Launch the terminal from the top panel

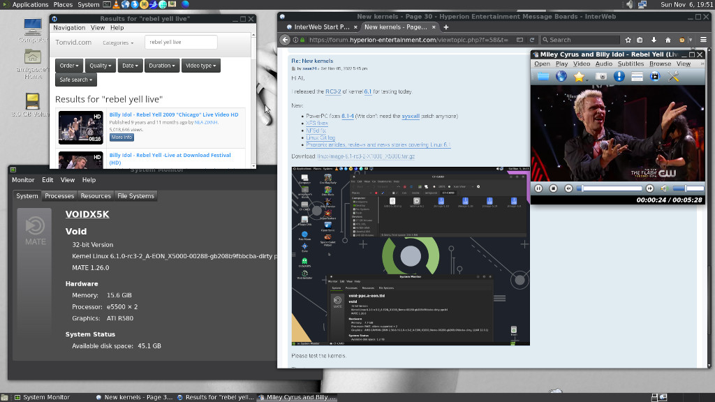coord(106,5)
